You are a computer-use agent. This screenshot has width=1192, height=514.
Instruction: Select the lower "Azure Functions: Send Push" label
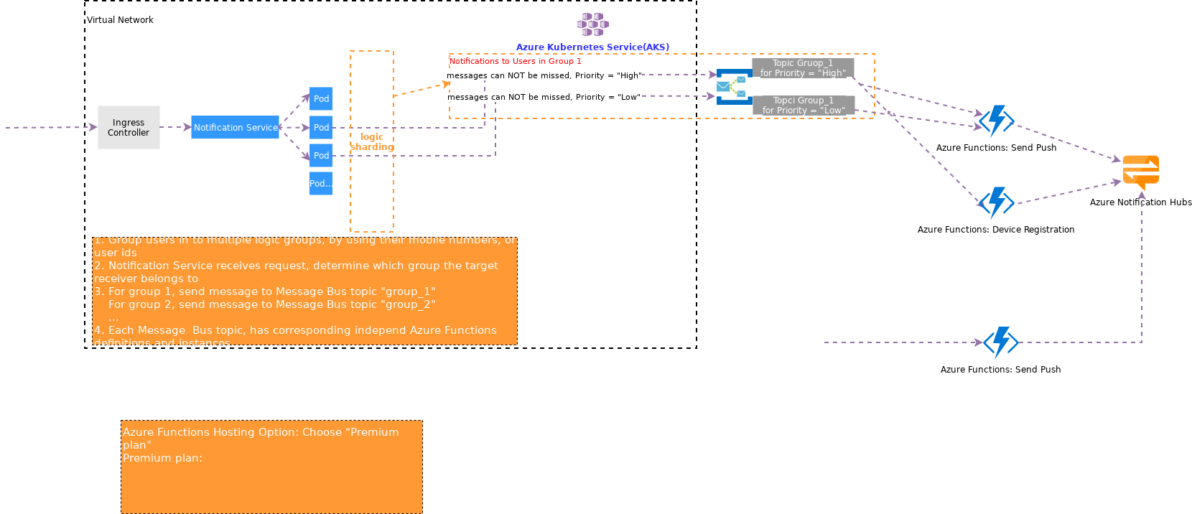point(1001,370)
